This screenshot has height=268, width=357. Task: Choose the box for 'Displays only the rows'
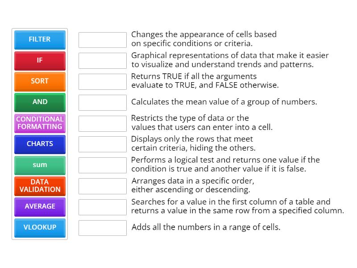[103, 144]
